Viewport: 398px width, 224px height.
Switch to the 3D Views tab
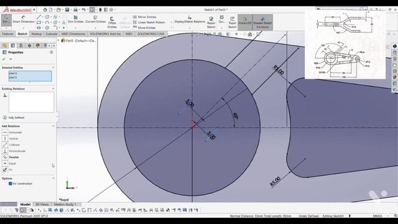(x=42, y=204)
